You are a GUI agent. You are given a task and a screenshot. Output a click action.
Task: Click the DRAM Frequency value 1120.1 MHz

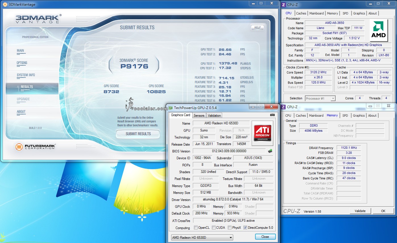tap(349, 148)
